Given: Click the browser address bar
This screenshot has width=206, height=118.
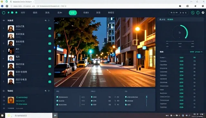Looking at the screenshot, I should pyautogui.click(x=92, y=6).
